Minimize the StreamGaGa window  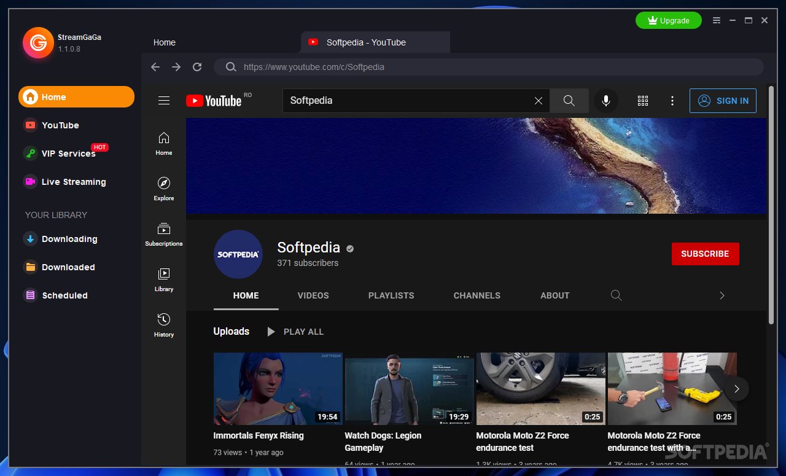[733, 20]
